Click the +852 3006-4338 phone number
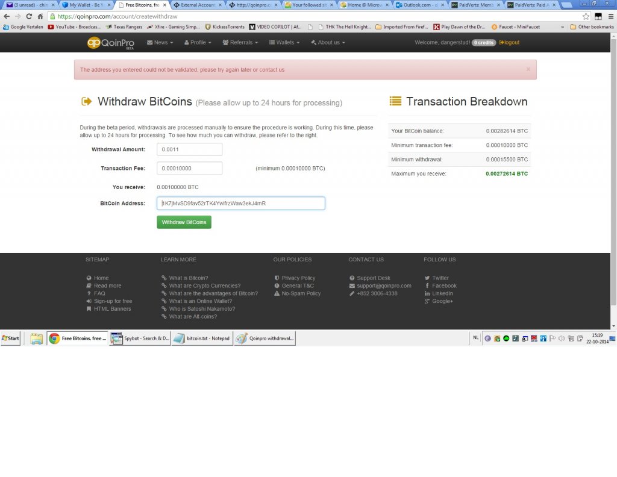The height and width of the screenshot is (477, 617). coord(377,293)
